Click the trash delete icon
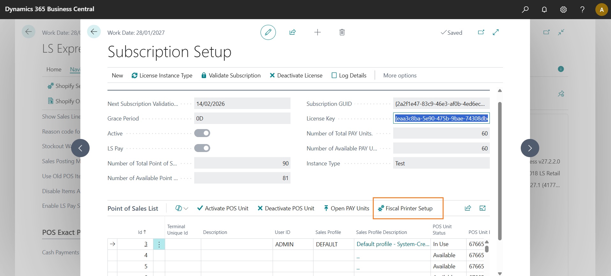 coord(342,32)
